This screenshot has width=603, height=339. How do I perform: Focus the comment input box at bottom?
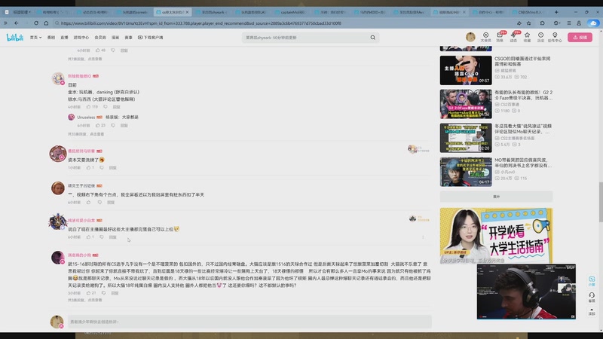pyautogui.click(x=249, y=322)
